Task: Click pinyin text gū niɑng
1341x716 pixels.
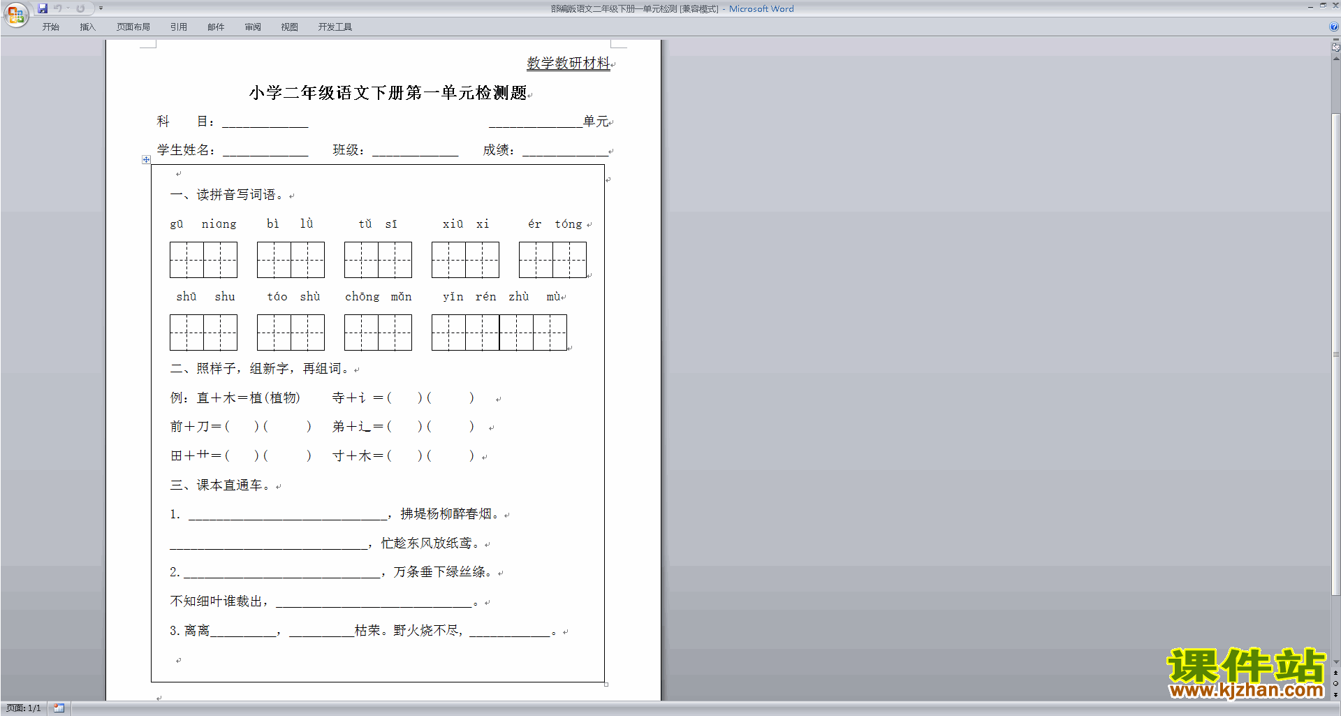Action: pos(203,224)
